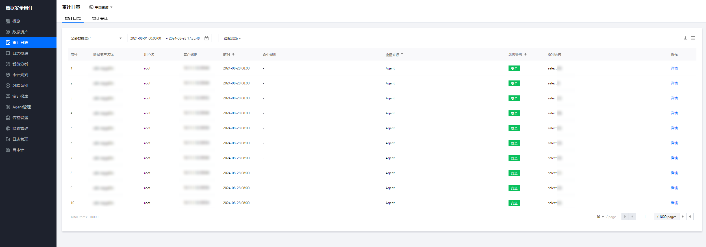Open the column settings list icon
This screenshot has width=706, height=247.
[693, 38]
